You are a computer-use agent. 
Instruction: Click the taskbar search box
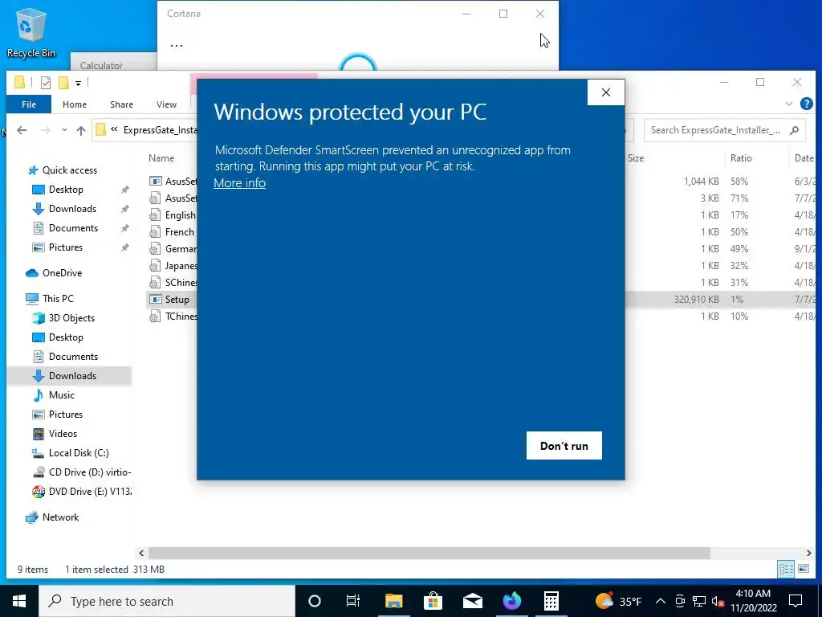pos(167,601)
